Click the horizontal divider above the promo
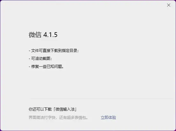 101,99
